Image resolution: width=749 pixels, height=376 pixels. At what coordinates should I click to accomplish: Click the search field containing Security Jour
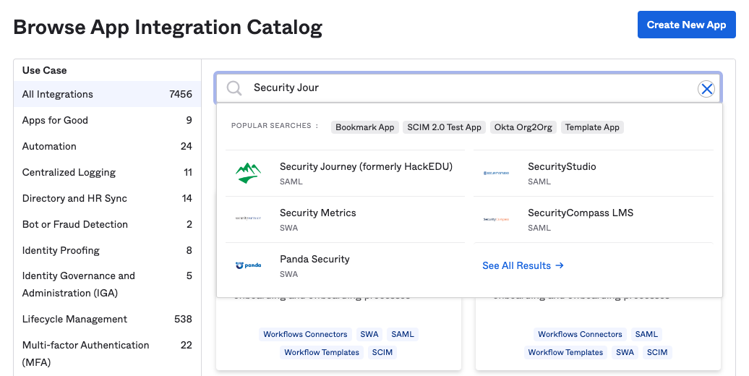pos(468,88)
